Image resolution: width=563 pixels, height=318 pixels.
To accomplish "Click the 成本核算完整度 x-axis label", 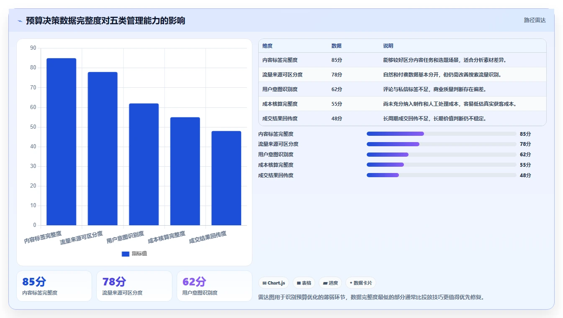I will 167,237.
